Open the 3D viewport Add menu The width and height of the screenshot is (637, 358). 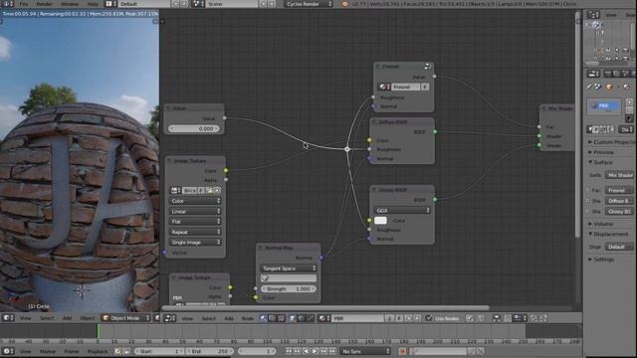67,318
